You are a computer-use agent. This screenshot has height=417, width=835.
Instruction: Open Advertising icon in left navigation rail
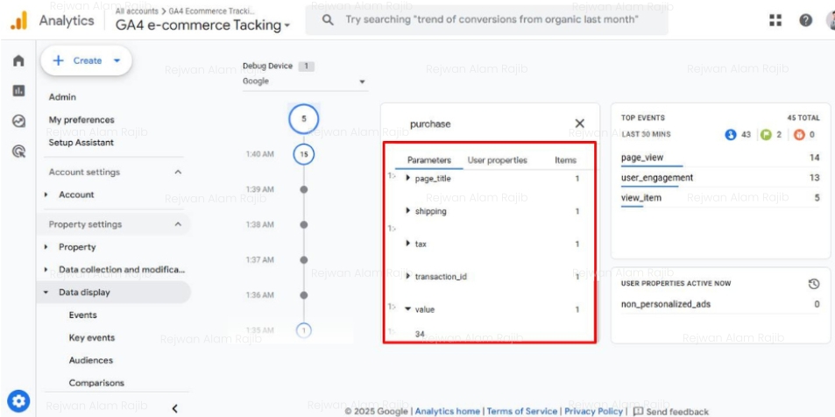pyautogui.click(x=18, y=151)
